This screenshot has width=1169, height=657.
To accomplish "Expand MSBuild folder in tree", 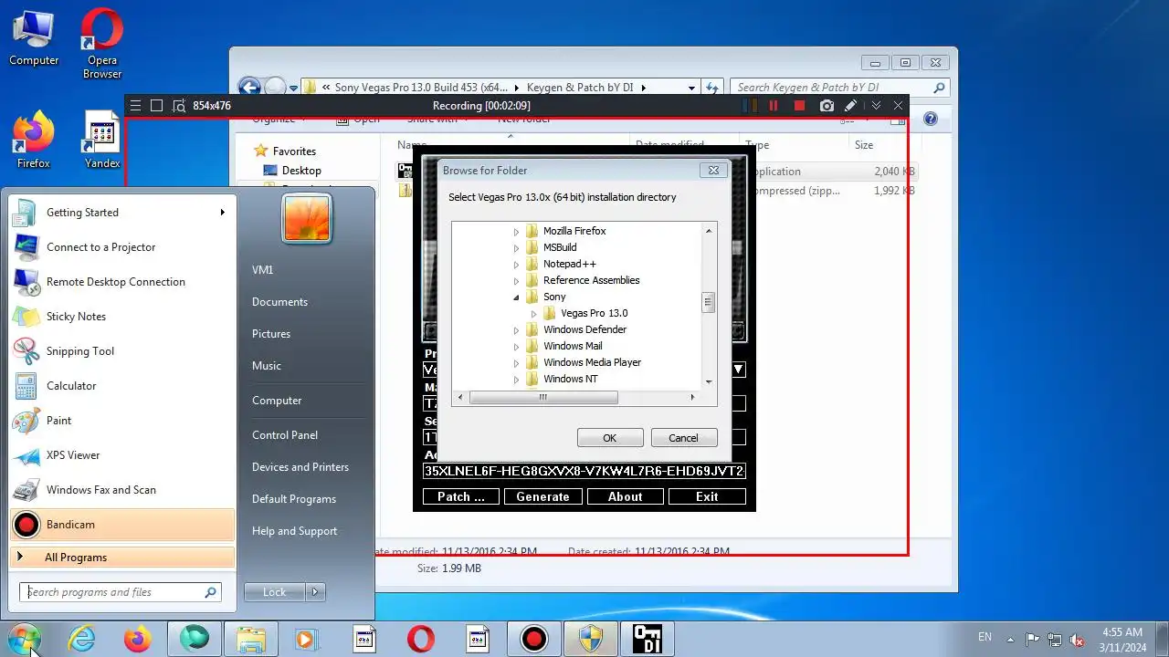I will tap(516, 248).
